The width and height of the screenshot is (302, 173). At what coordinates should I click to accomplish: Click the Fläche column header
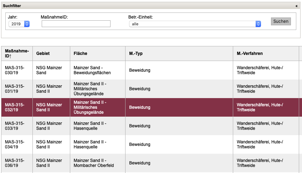click(x=80, y=54)
